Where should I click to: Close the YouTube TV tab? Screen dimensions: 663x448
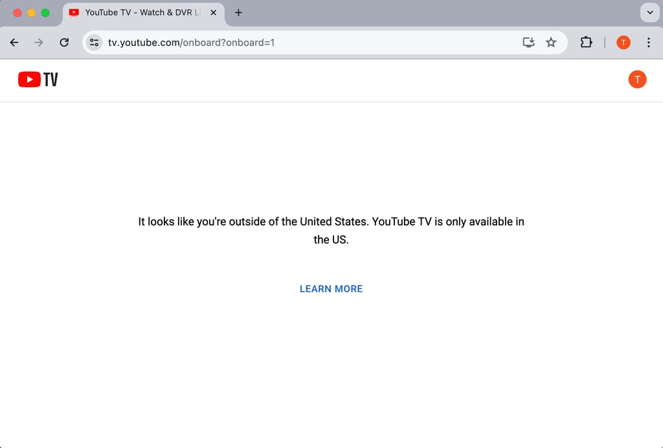(214, 13)
